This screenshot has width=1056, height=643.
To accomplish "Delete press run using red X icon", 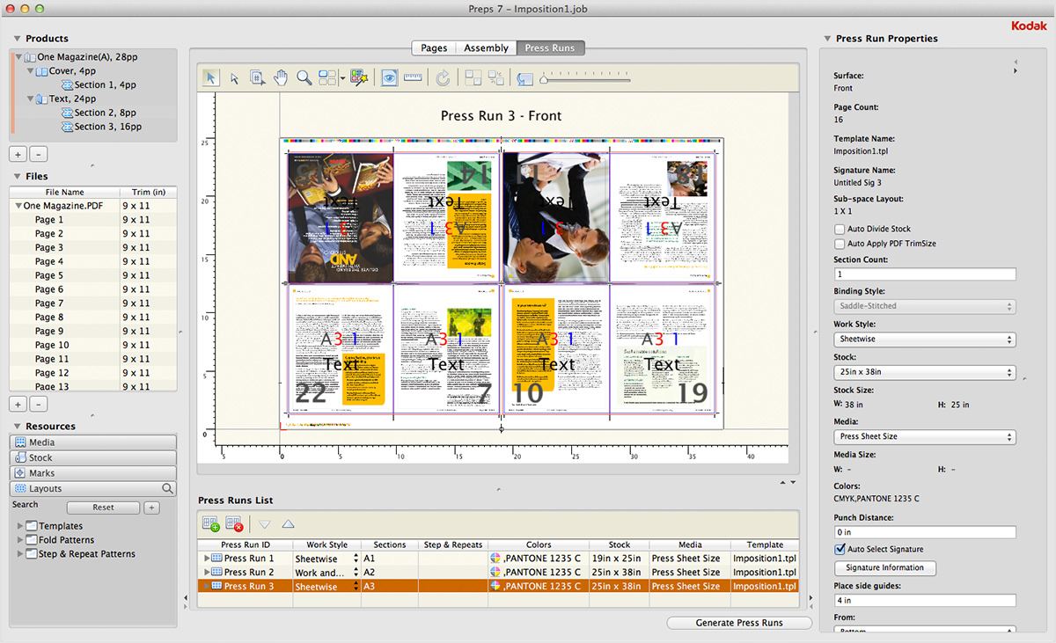I will coord(234,524).
